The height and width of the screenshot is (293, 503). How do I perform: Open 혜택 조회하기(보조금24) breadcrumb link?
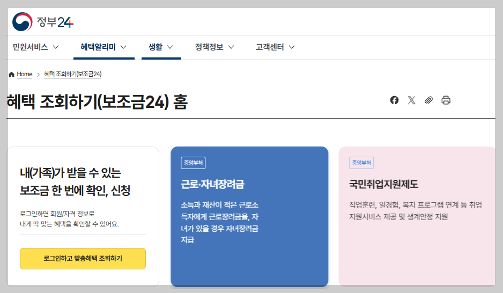pos(72,74)
